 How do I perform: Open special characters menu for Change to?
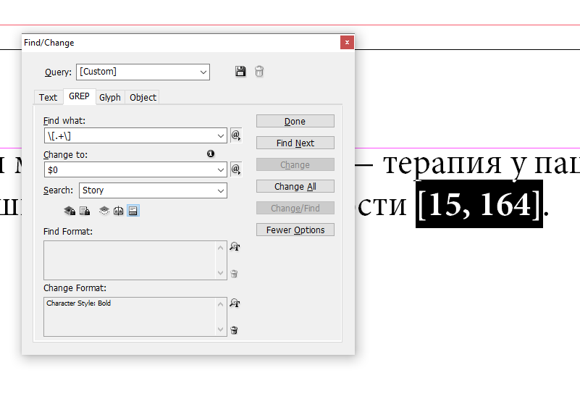(236, 169)
